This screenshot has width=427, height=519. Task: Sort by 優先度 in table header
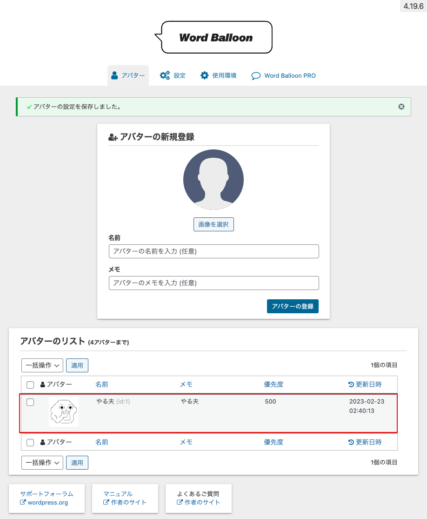point(274,384)
